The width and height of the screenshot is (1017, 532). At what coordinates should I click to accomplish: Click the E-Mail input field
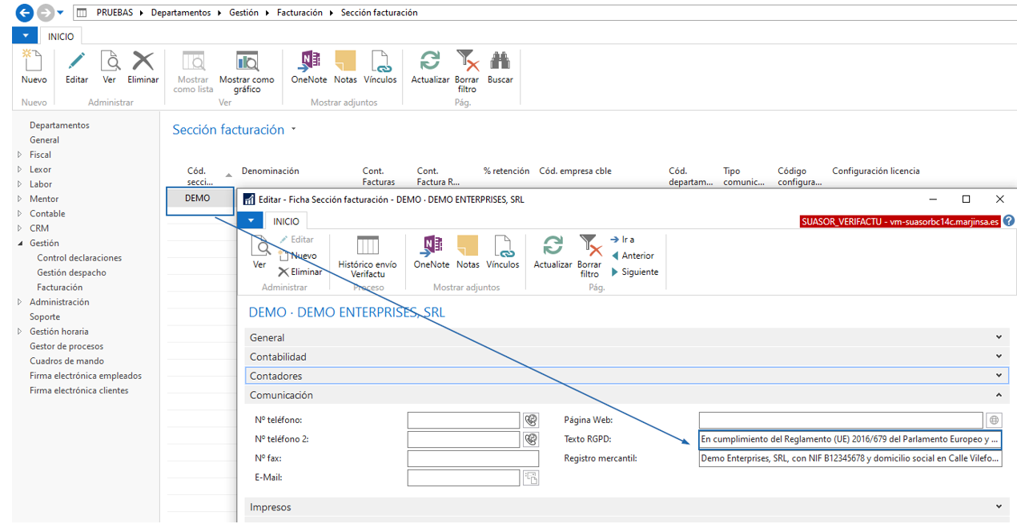coord(463,478)
